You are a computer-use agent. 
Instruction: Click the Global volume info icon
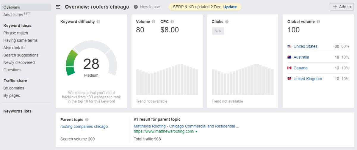click(x=318, y=22)
